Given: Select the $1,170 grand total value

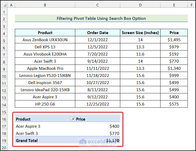Looking at the screenshot, I should pyautogui.click(x=113, y=140).
